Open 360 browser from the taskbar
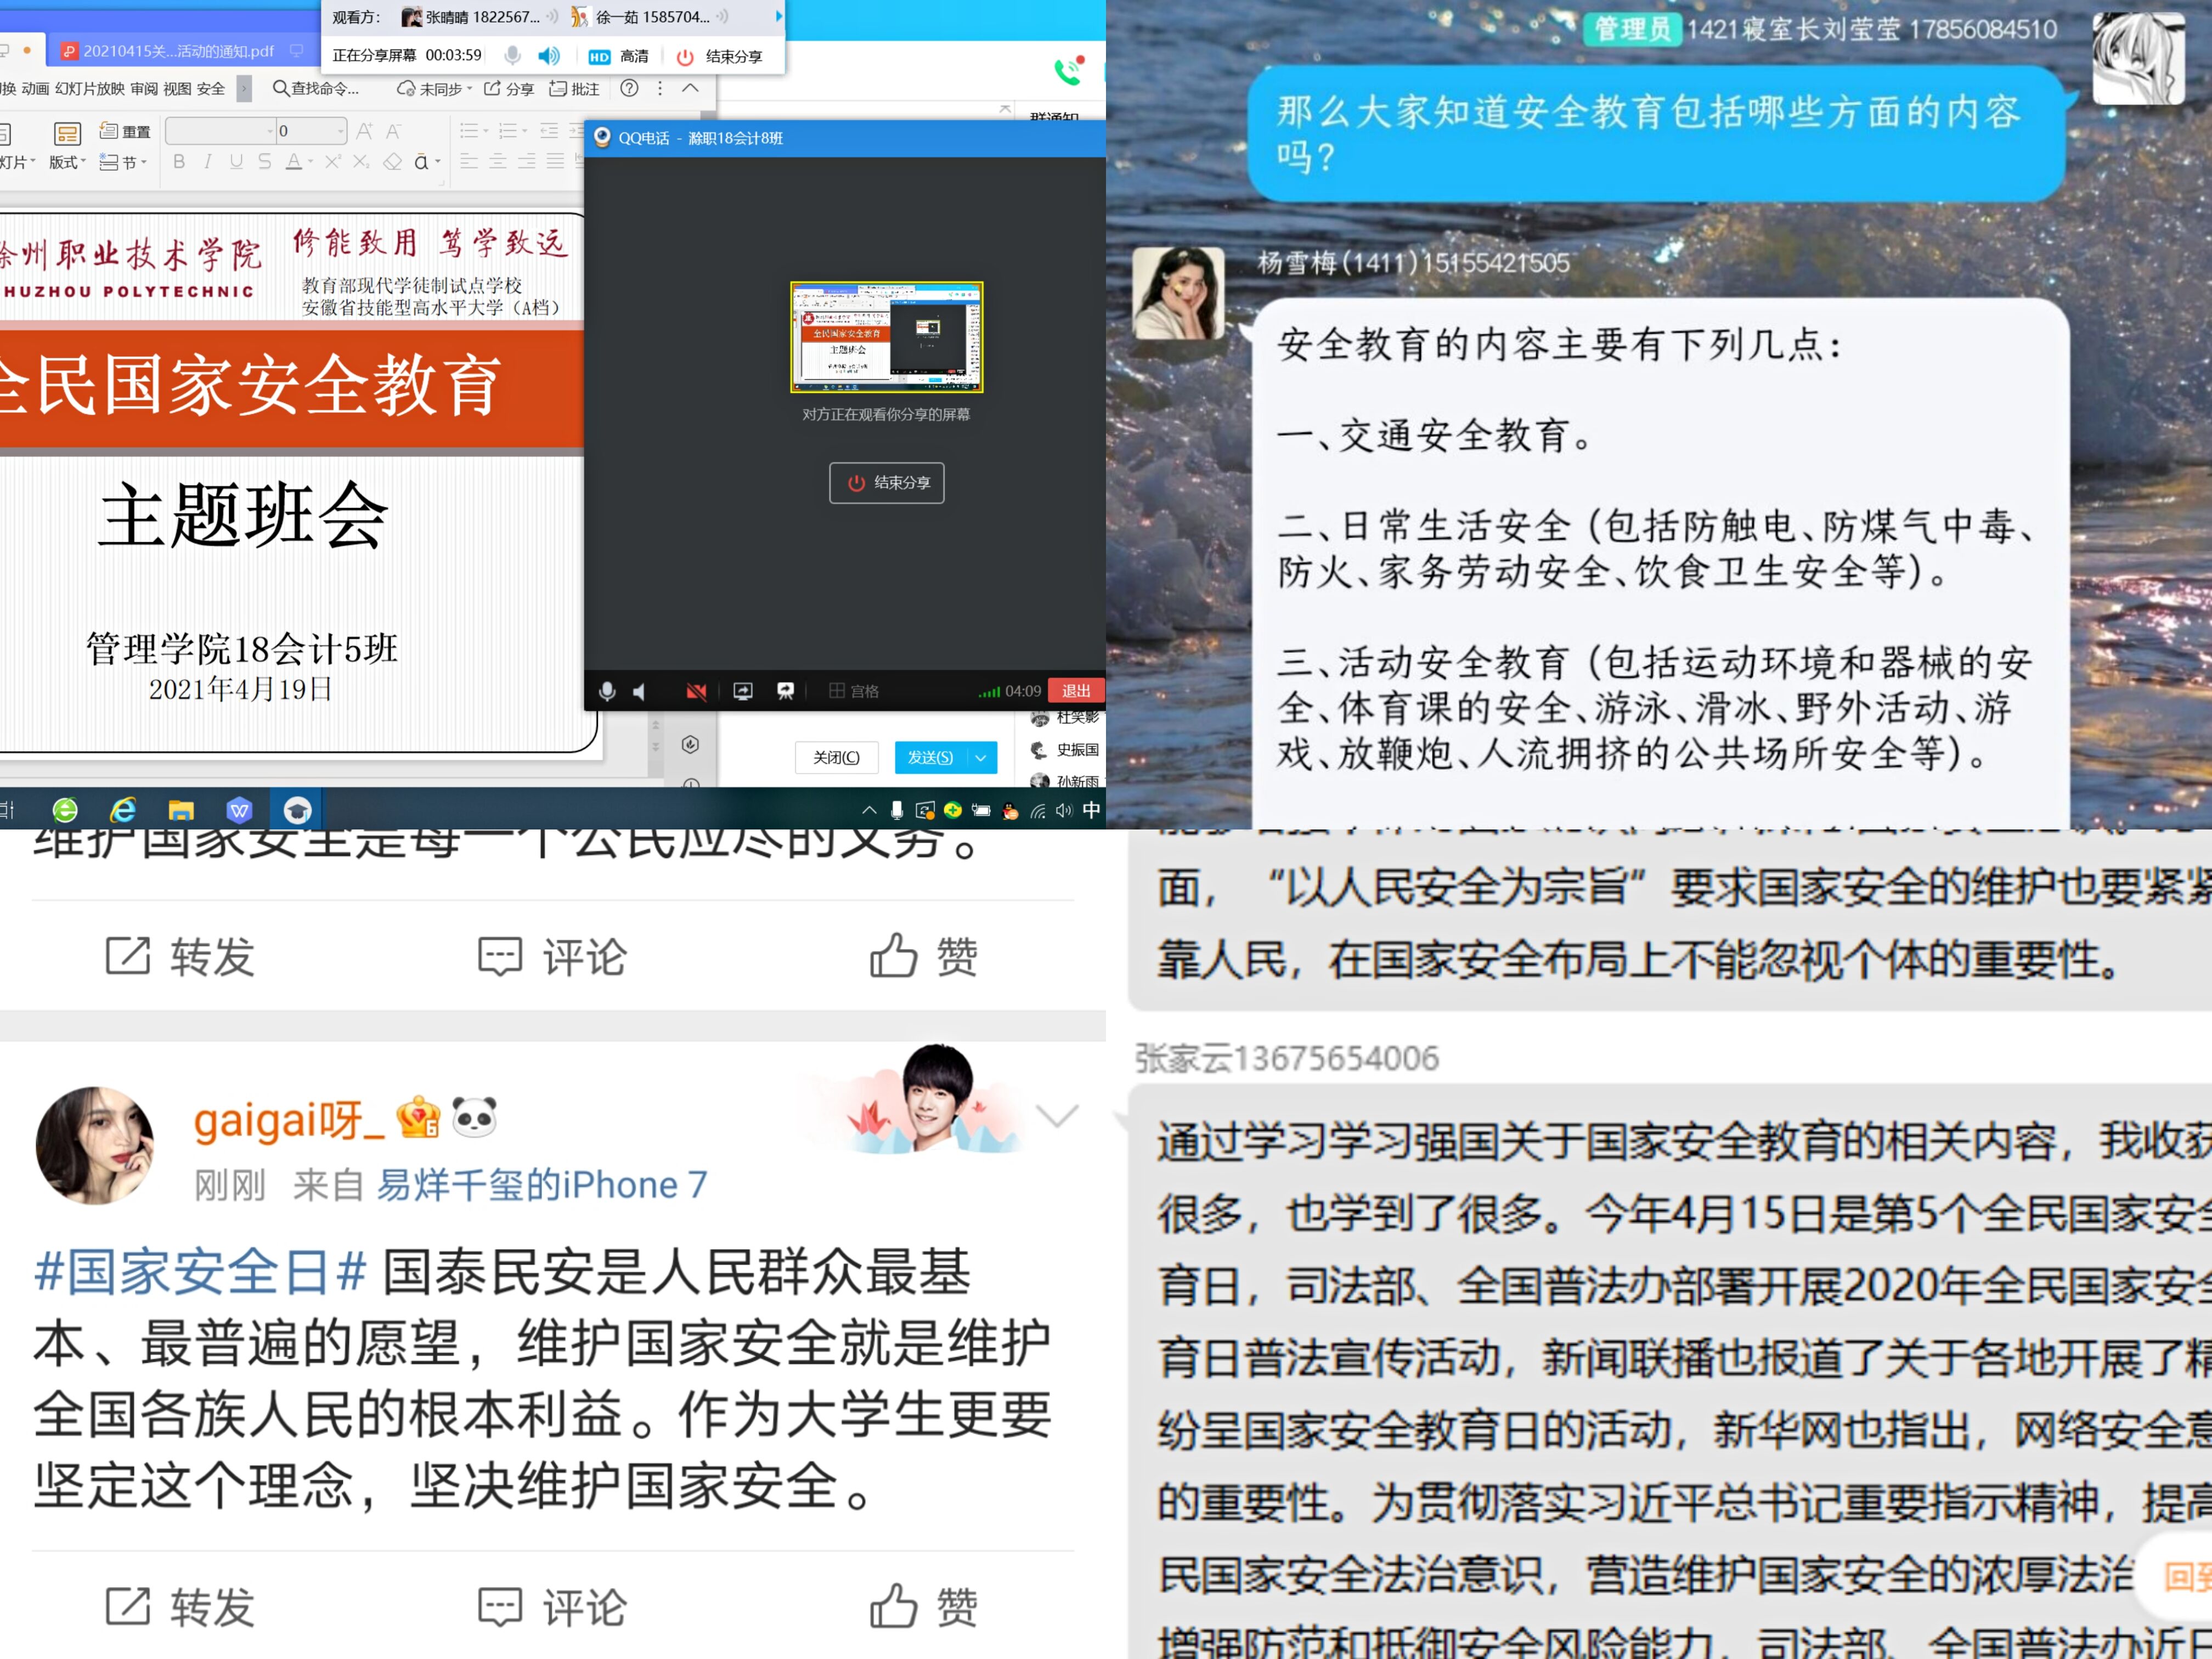2212x1659 pixels. pos(65,810)
